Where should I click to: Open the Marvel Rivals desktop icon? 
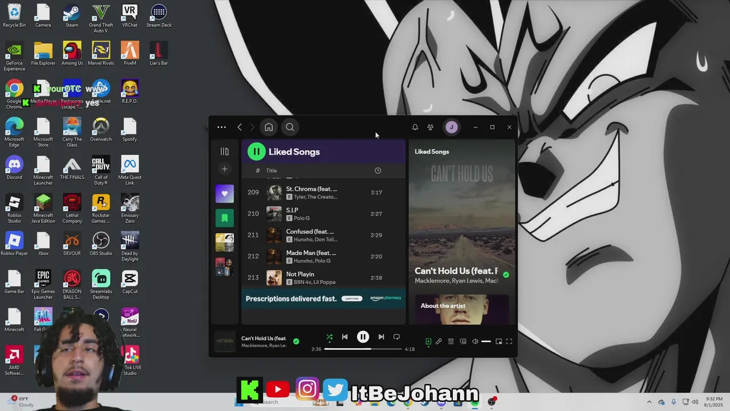click(x=101, y=54)
